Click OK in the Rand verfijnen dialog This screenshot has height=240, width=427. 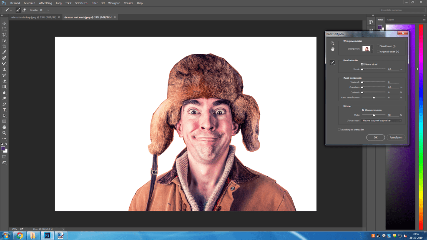pos(375,137)
